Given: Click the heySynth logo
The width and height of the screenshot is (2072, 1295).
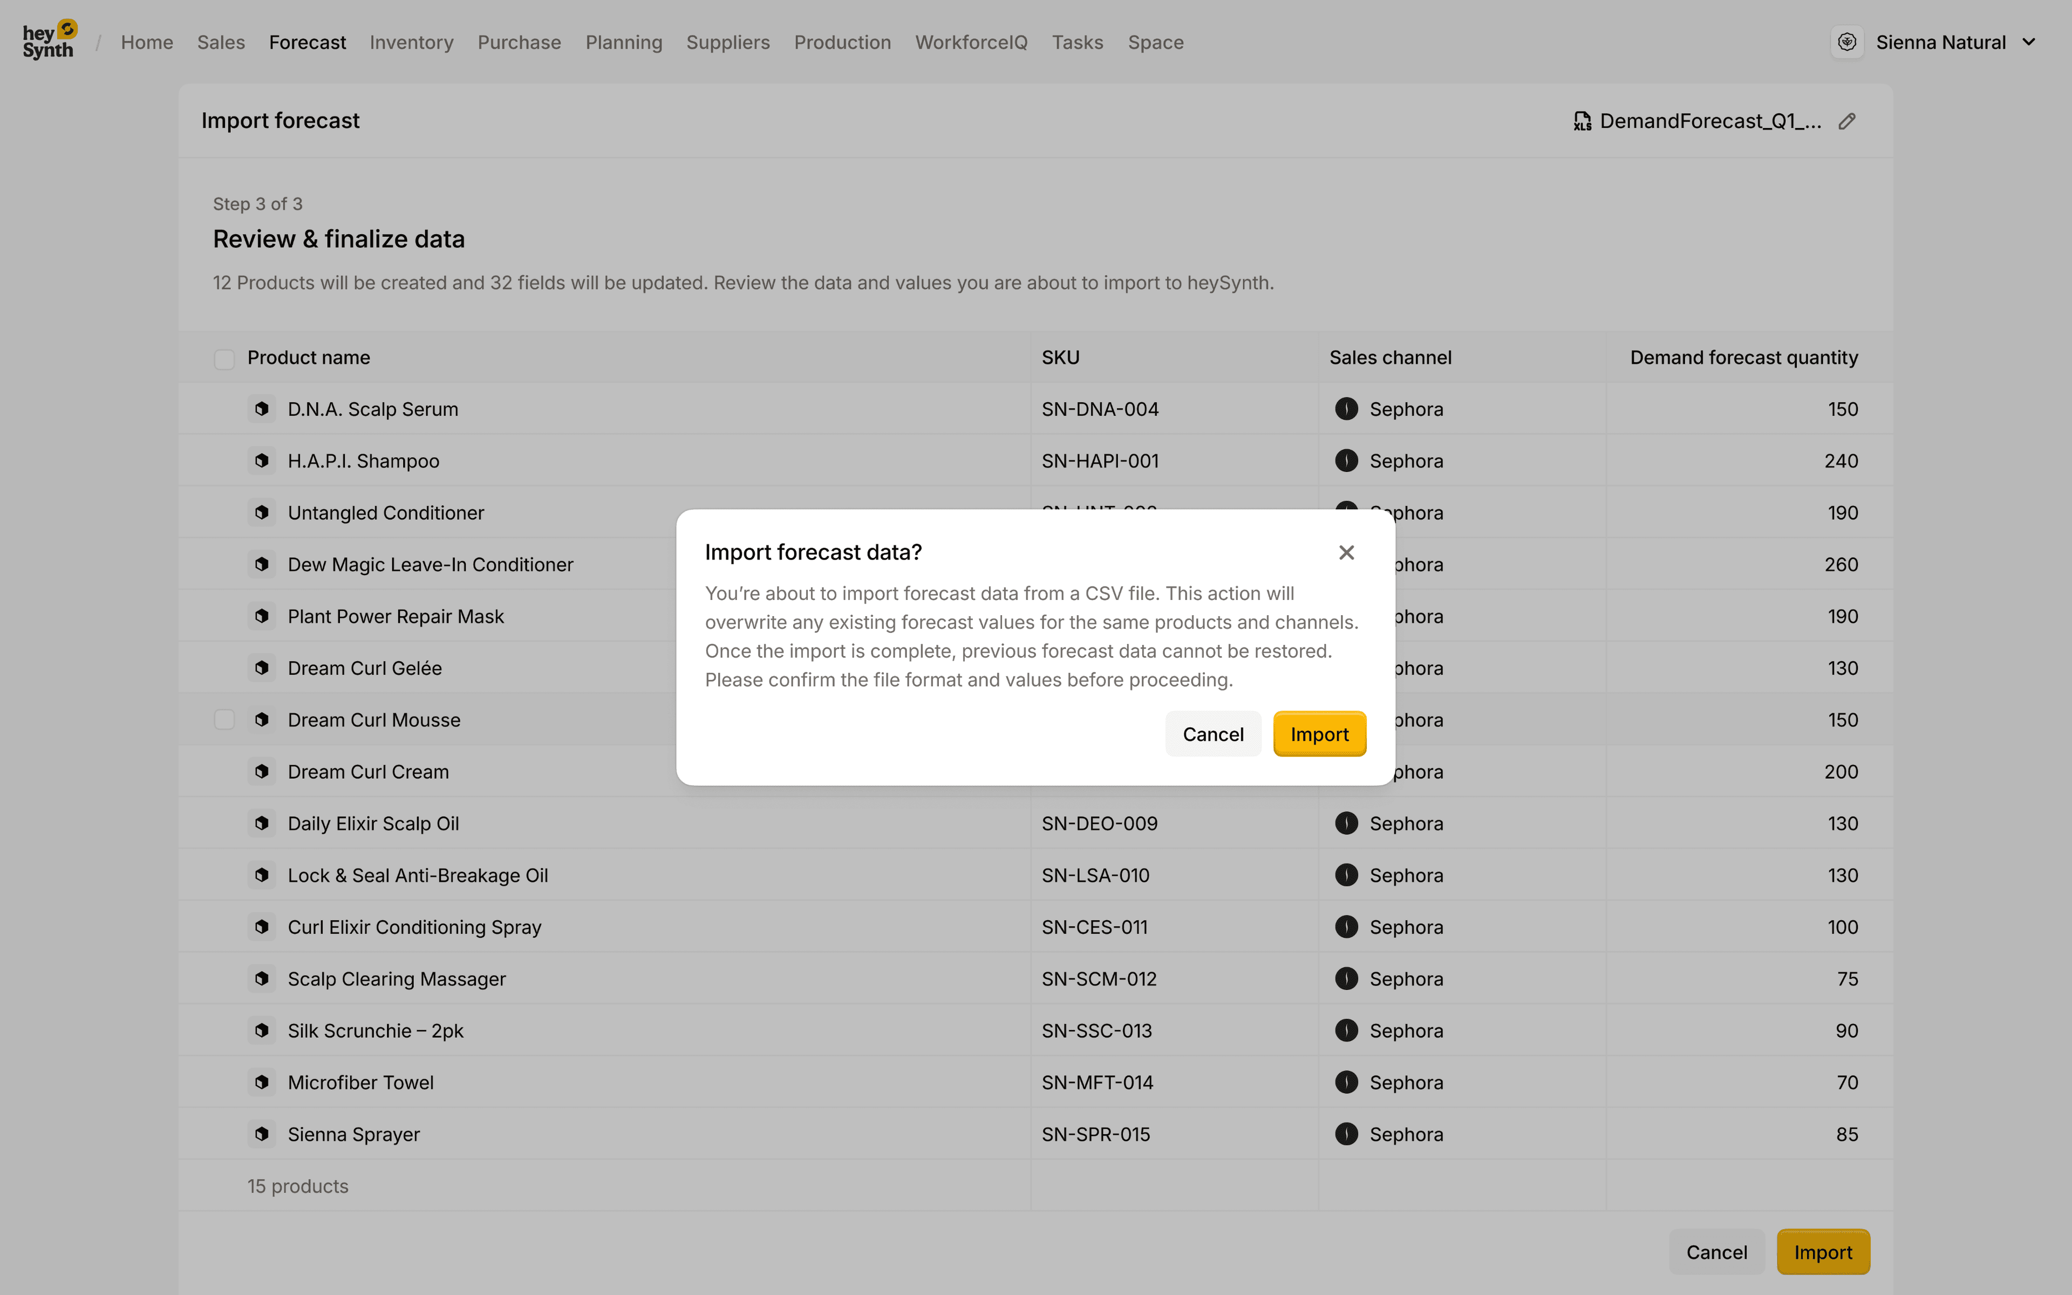Looking at the screenshot, I should pos(49,41).
